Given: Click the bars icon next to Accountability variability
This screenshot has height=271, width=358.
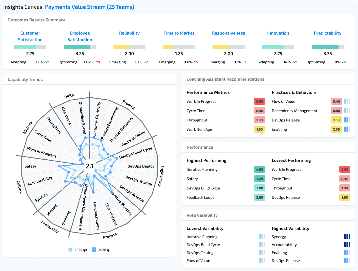Looking at the screenshot, I should click(x=347, y=244).
